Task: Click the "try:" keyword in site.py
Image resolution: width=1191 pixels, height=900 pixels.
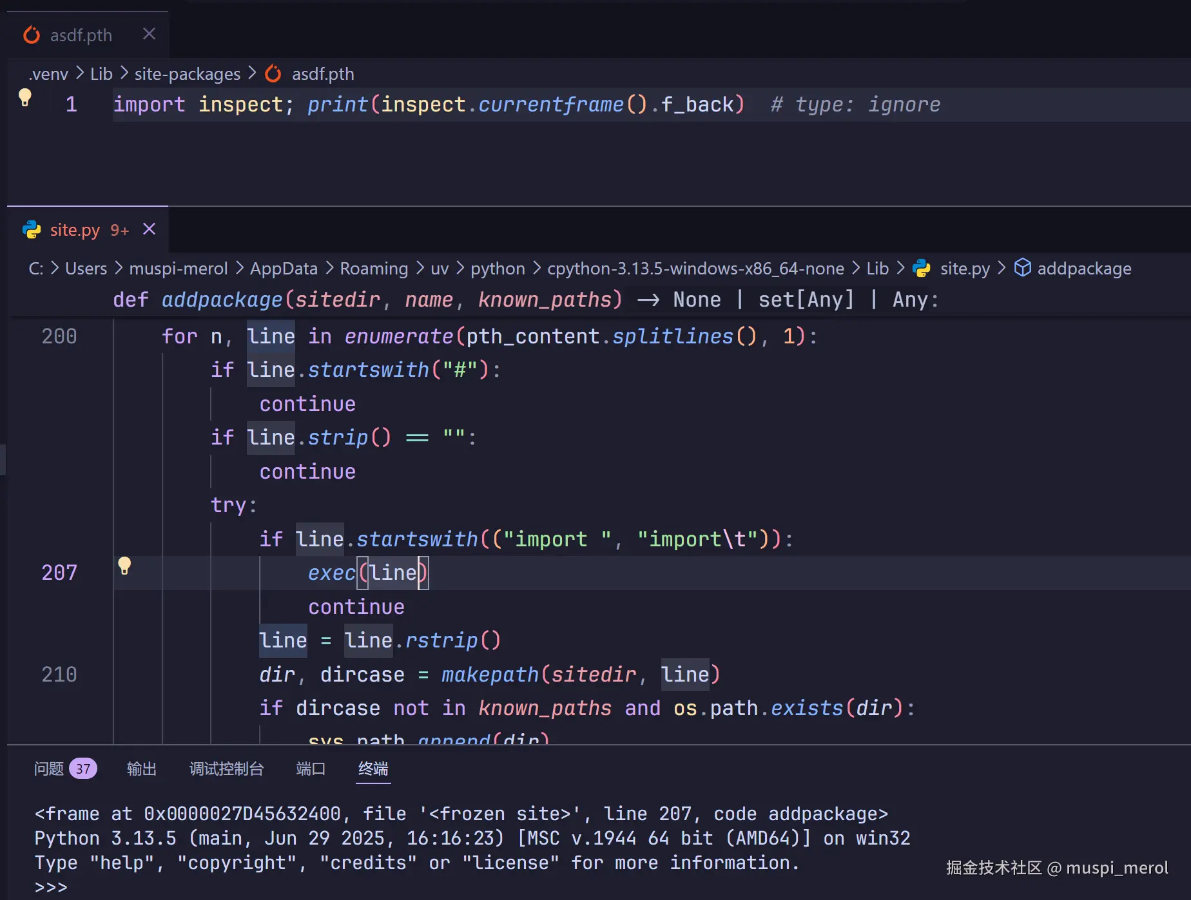Action: (234, 505)
